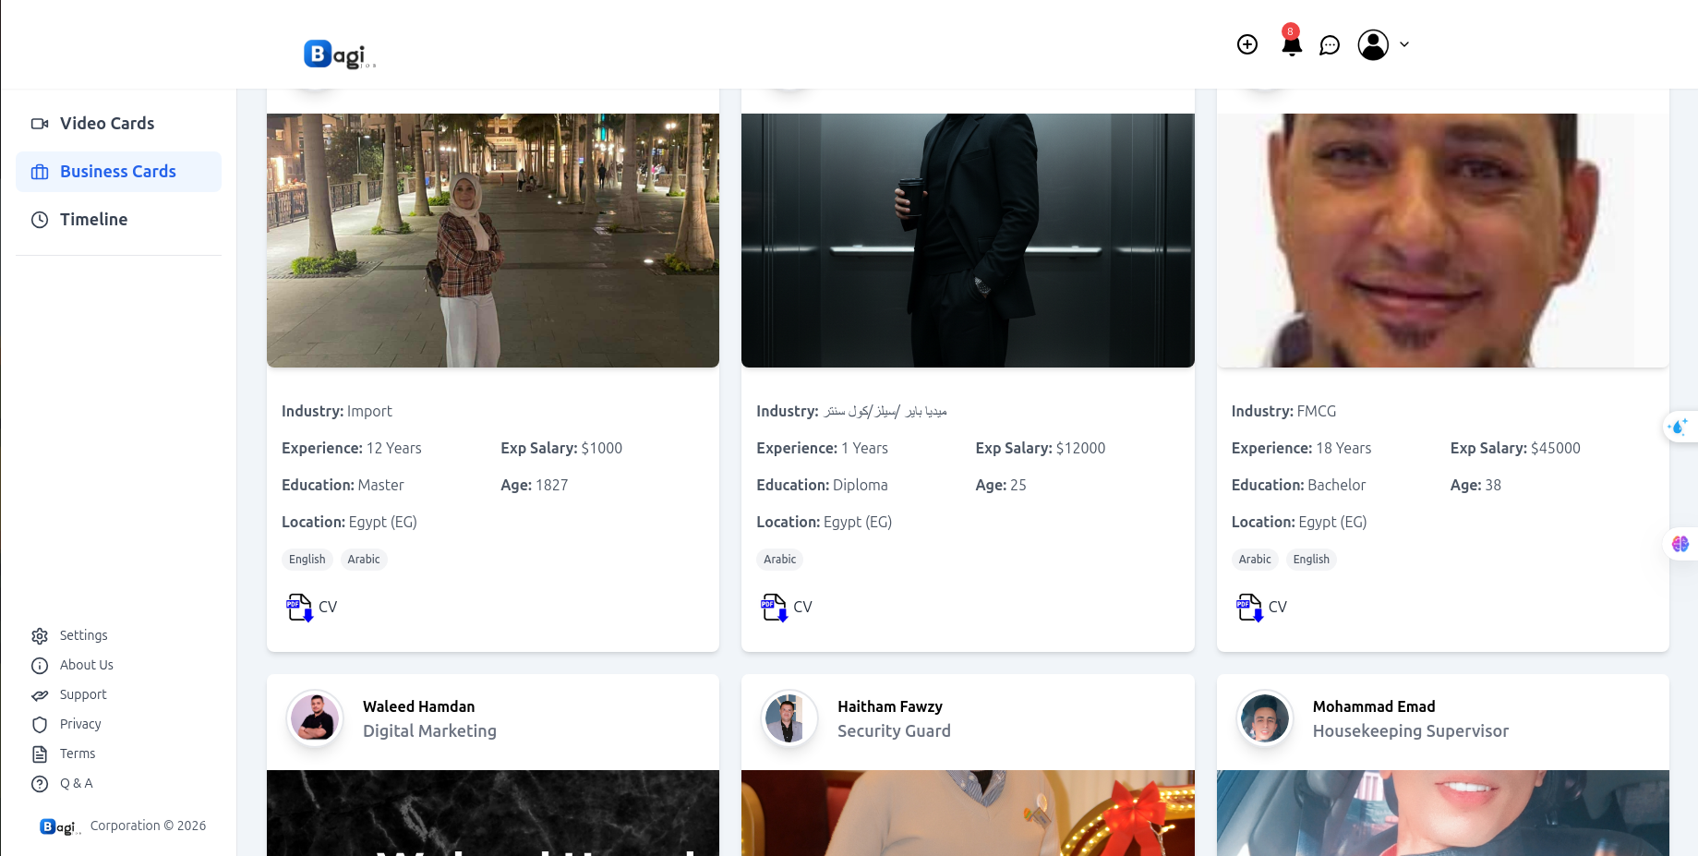Expand the account dropdown chevron

[1404, 44]
